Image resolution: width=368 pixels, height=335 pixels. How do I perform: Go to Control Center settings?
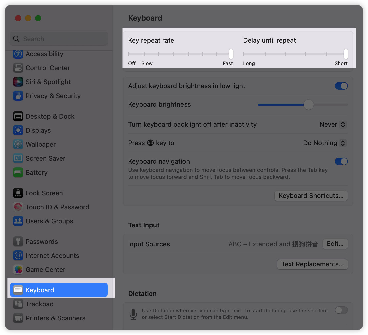point(59,68)
